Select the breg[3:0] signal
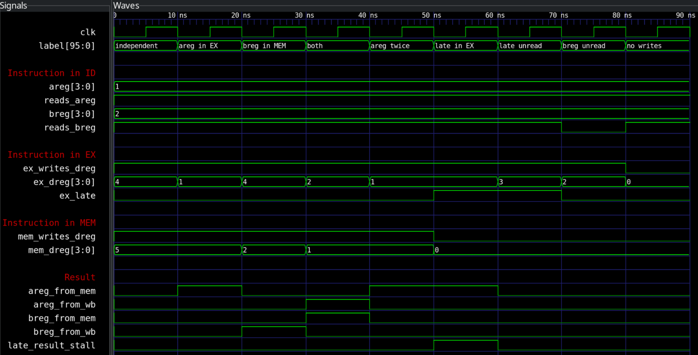This screenshot has width=698, height=355. pyautogui.click(x=72, y=114)
